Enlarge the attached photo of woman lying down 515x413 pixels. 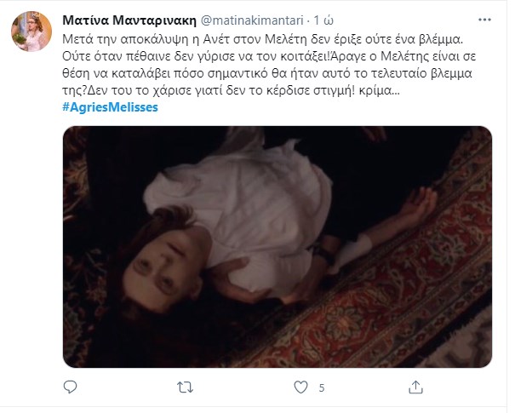coord(278,247)
